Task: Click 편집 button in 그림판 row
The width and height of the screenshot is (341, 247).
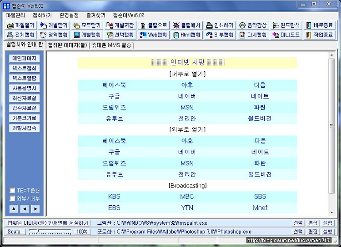Action: (x=313, y=223)
